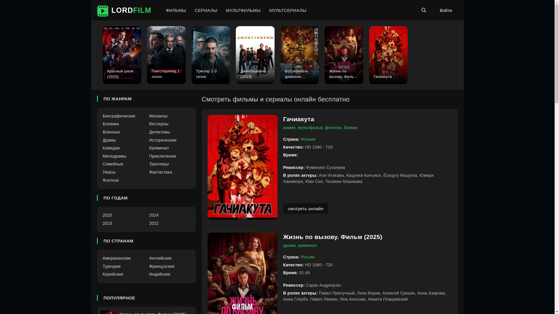Select the Комедии genre
The width and height of the screenshot is (559, 314).
[x=111, y=148]
